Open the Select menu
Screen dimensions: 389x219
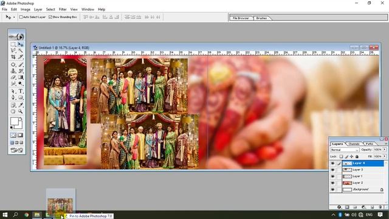pos(50,9)
